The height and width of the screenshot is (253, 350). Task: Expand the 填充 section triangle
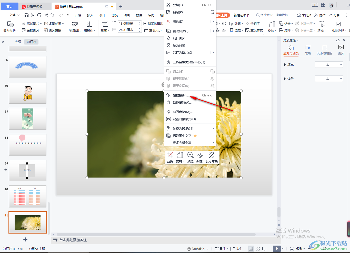[x=285, y=65]
